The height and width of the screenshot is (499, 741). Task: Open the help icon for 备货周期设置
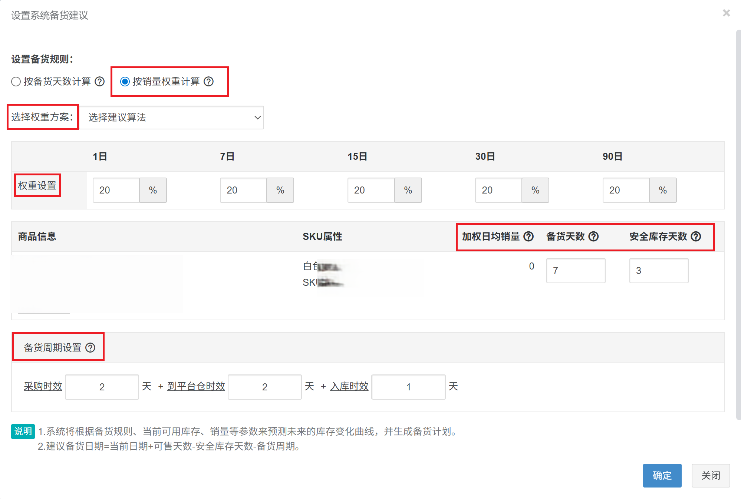tap(90, 347)
